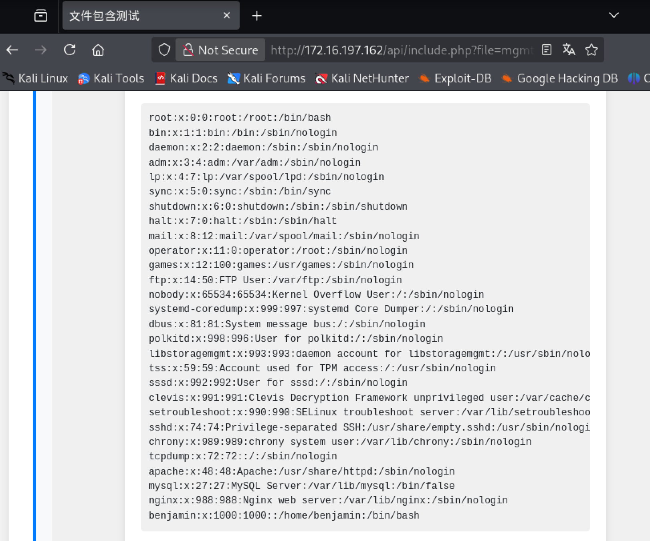This screenshot has height=541, width=650.
Task: Open the translate page icon
Action: [569, 50]
